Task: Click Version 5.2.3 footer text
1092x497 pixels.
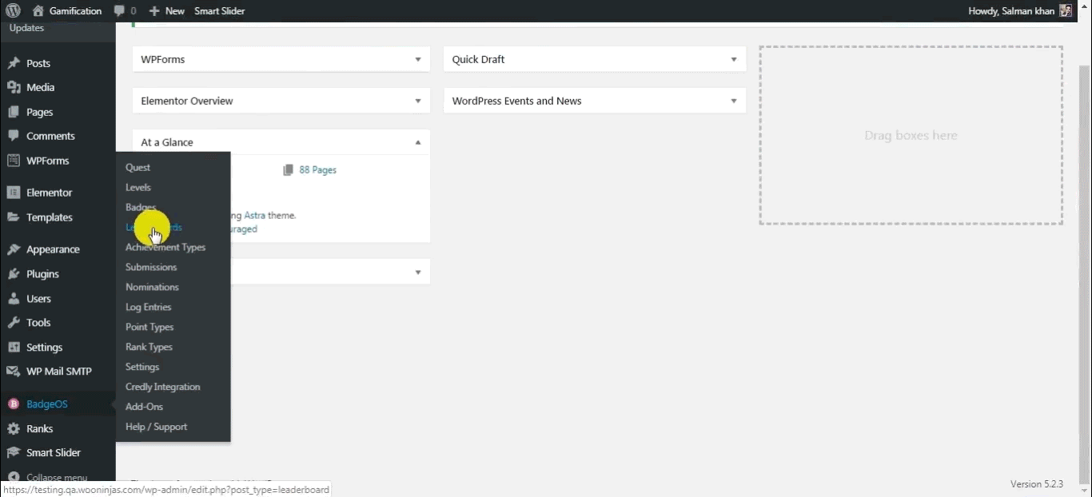Action: pos(1037,484)
